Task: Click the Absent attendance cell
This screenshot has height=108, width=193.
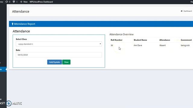Action: pyautogui.click(x=162, y=45)
